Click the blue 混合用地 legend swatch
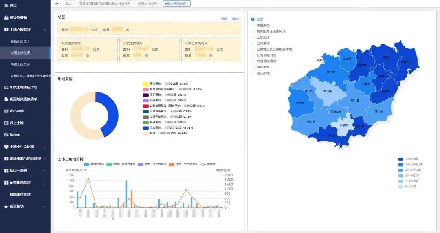Viewport: 440px width, 233px height. click(x=145, y=128)
